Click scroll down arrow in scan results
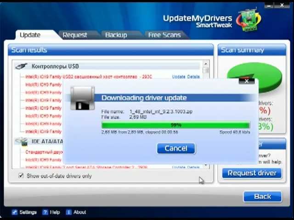Image resolution: width=294 pixels, height=220 pixels. point(206,165)
